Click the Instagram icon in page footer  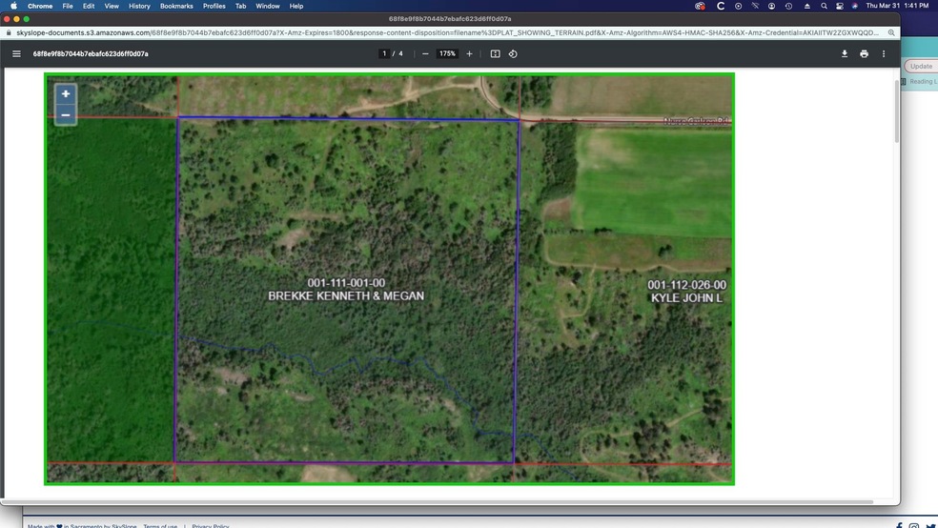[x=913, y=525]
